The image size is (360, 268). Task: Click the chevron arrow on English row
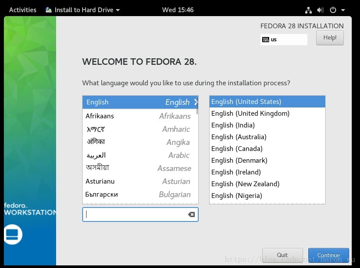(x=196, y=102)
